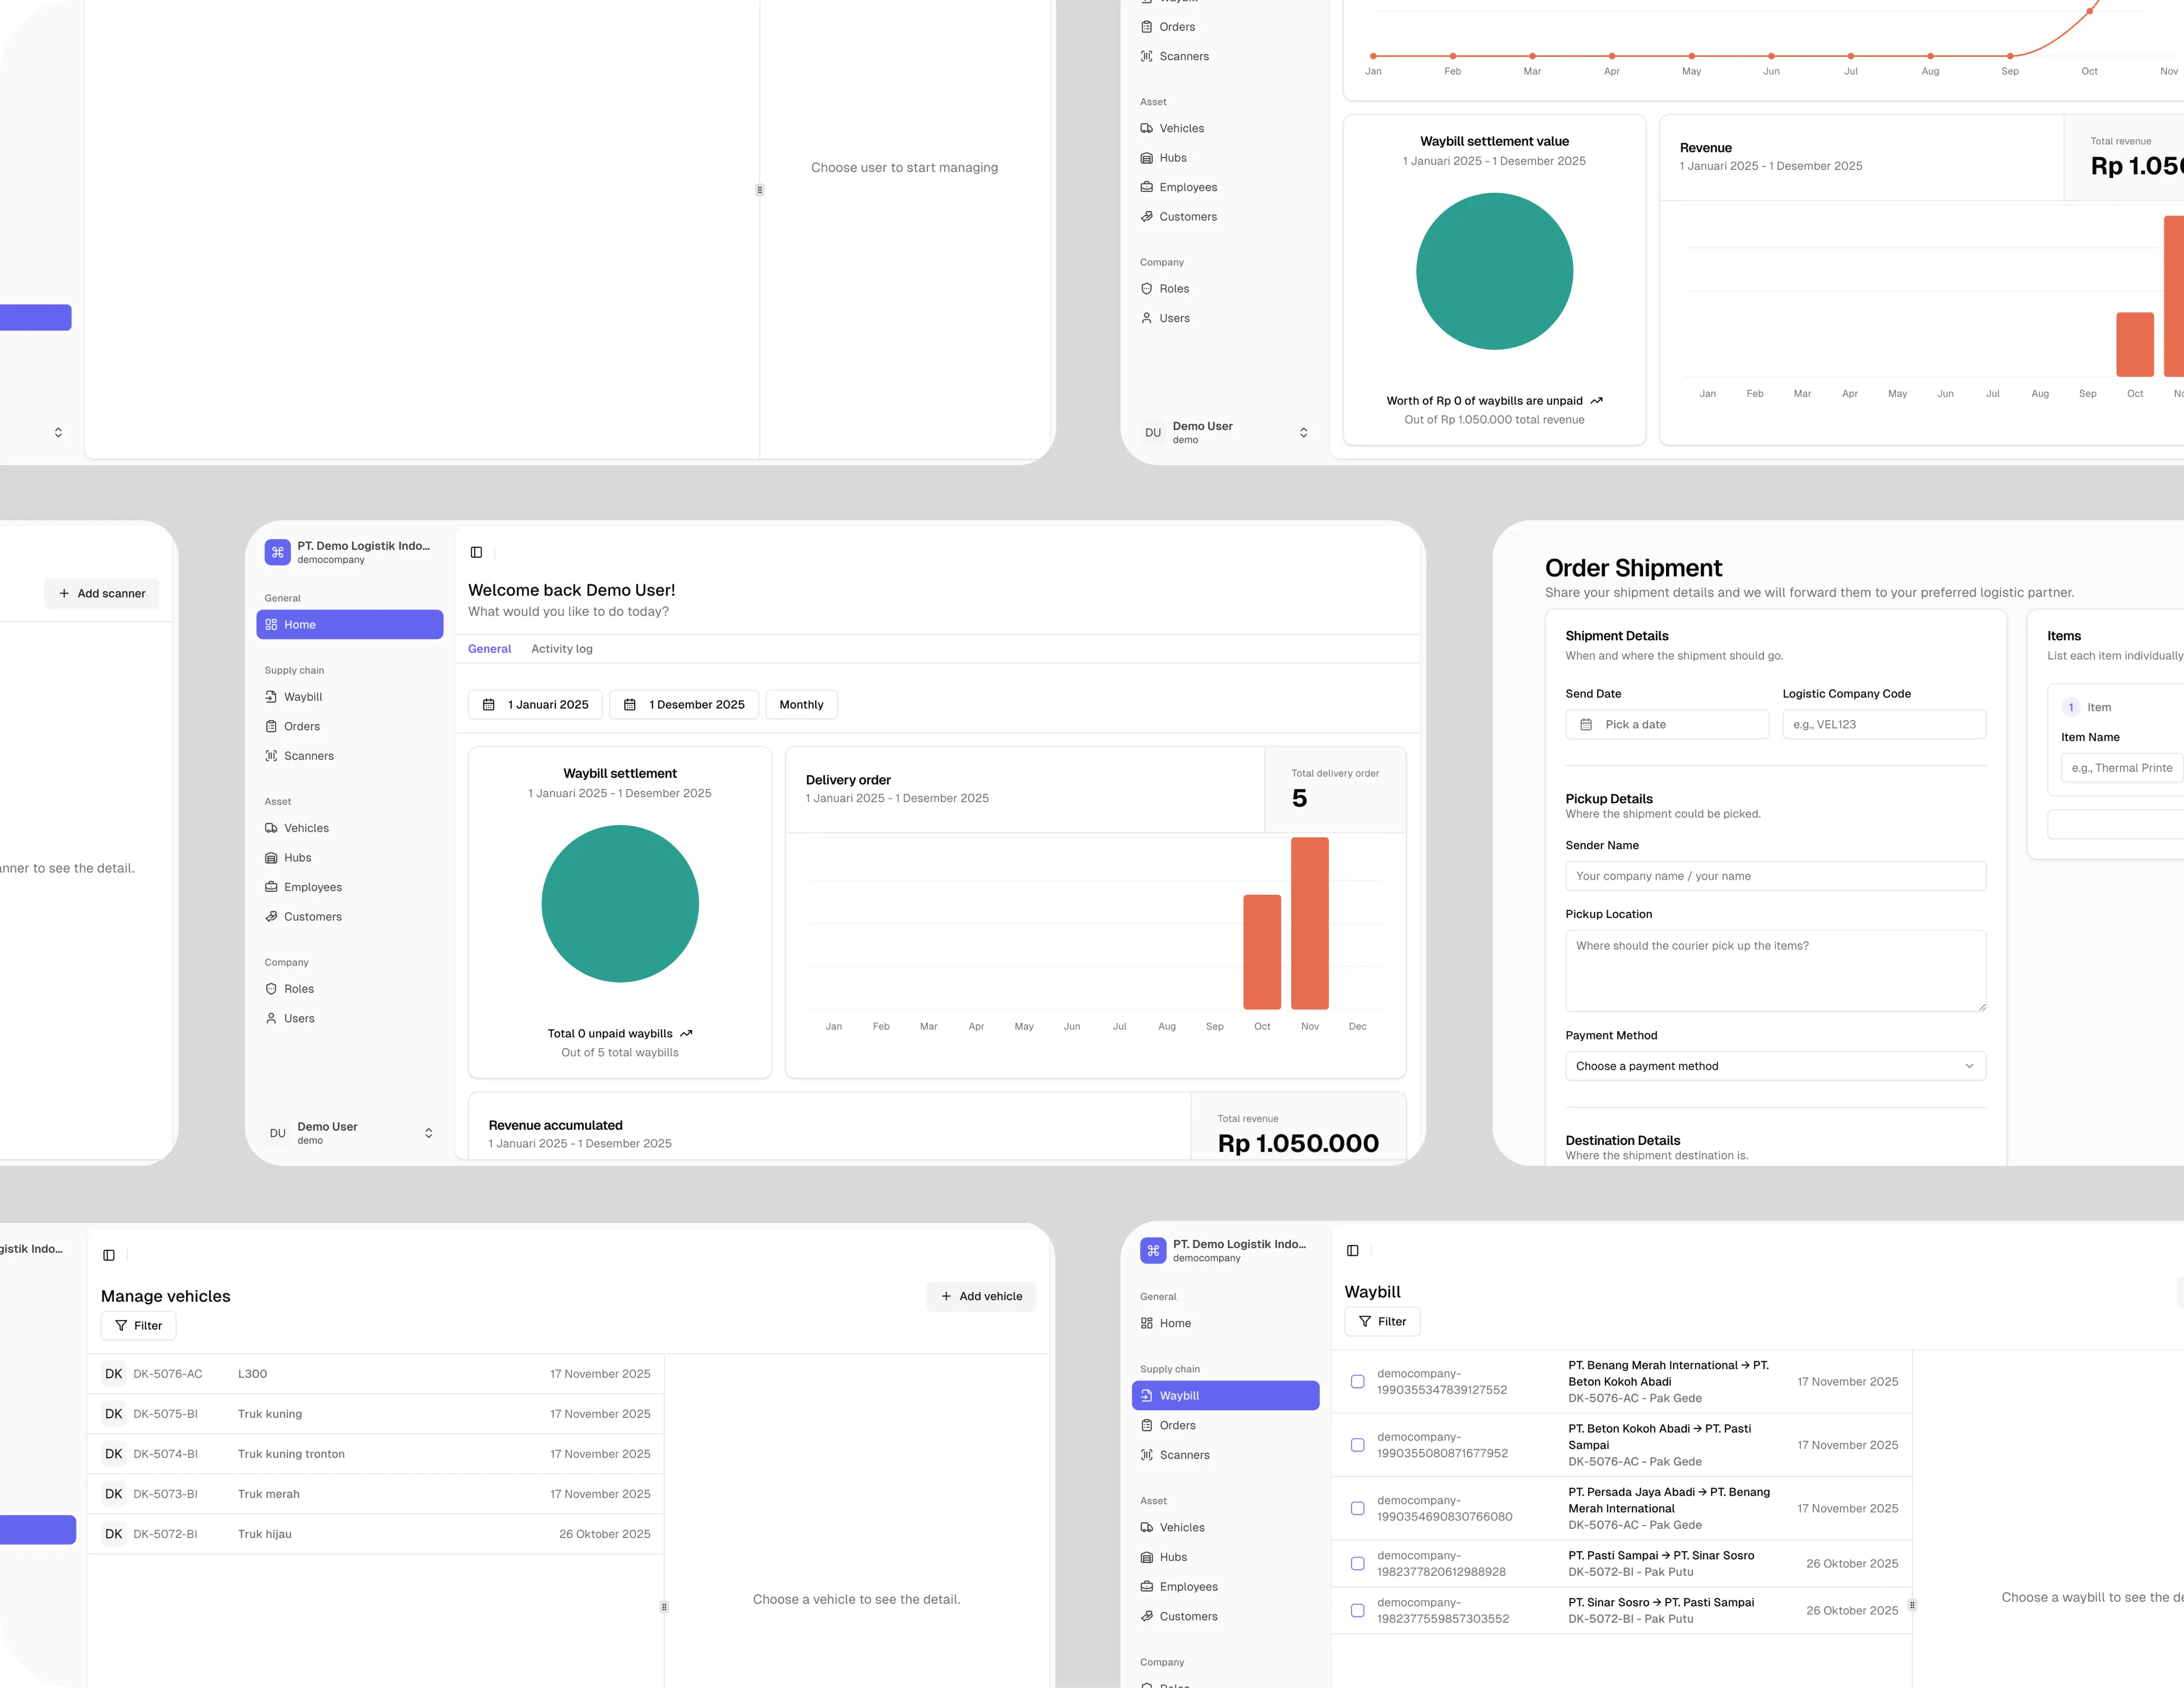
Task: Tick checkbox for waybill ending 303552
Action: point(1357,1610)
